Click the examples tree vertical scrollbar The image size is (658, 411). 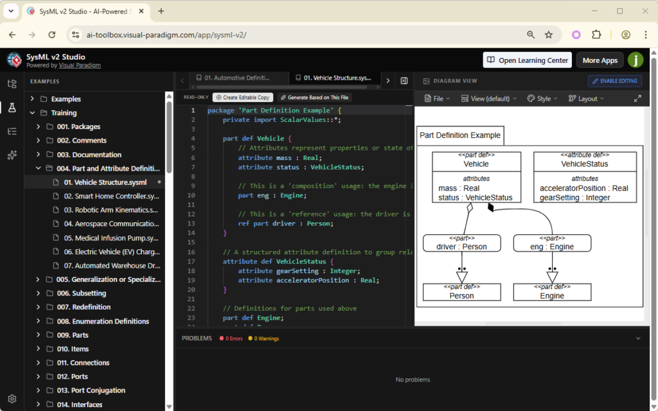point(169,137)
